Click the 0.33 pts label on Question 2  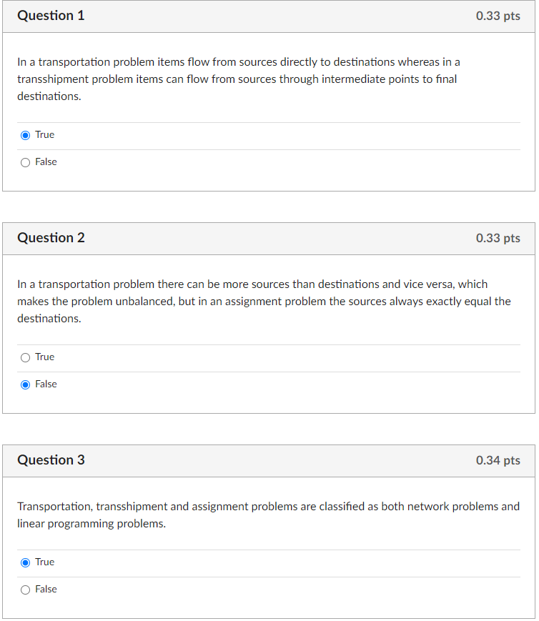(498, 238)
